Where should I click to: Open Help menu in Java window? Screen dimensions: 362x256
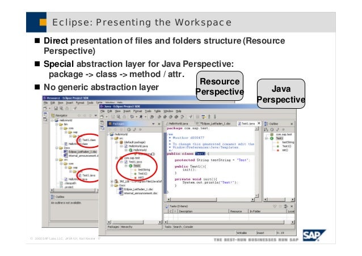(179, 112)
